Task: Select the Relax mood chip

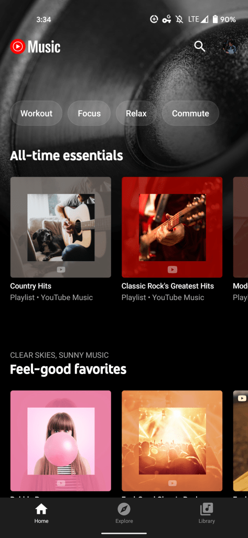Action: (x=136, y=113)
